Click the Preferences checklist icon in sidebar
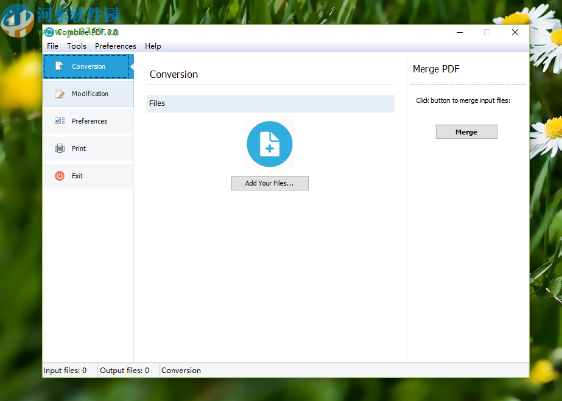562x401 pixels. 59,121
